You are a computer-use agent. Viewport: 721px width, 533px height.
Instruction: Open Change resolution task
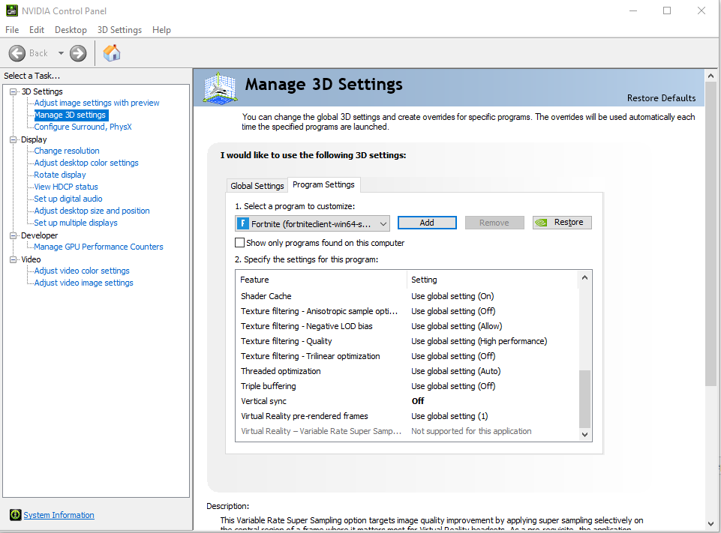coord(67,151)
